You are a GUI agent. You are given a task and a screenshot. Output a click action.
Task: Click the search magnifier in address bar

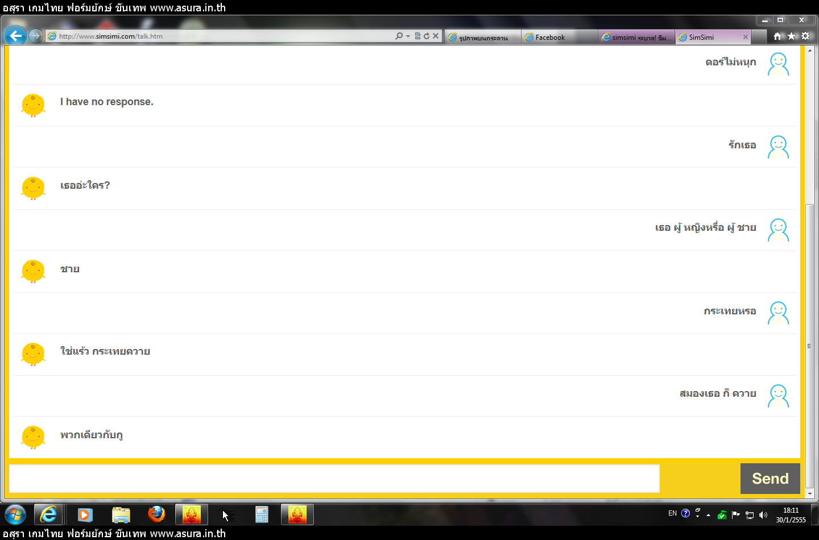399,36
